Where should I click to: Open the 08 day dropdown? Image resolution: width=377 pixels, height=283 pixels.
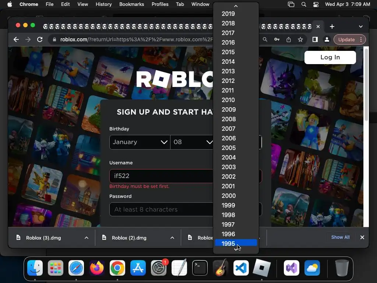pos(192,142)
